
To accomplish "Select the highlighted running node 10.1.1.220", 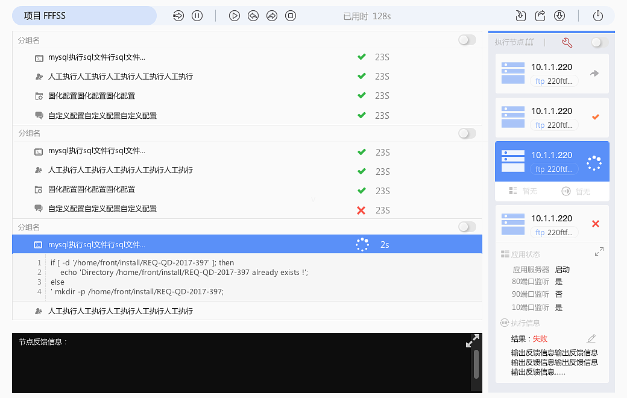I will pos(552,162).
